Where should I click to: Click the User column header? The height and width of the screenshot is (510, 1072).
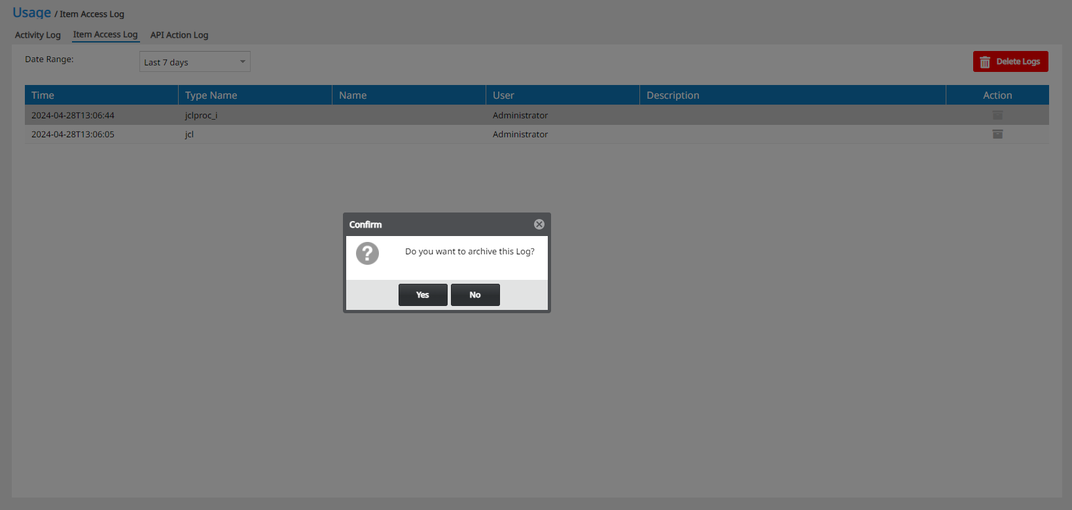coord(563,95)
